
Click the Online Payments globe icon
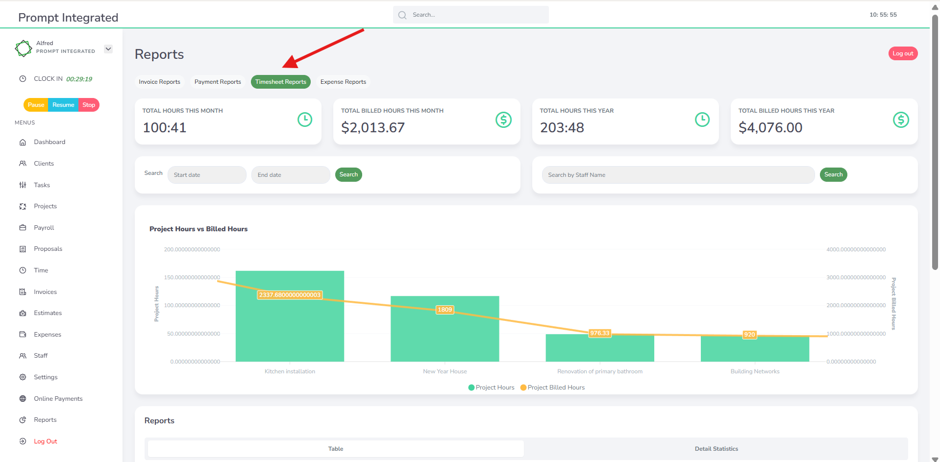tap(23, 399)
